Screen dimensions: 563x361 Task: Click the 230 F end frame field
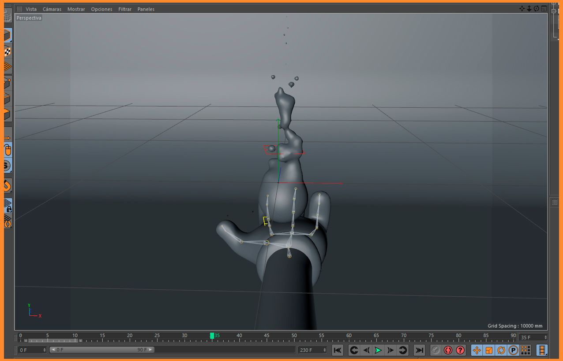click(313, 350)
